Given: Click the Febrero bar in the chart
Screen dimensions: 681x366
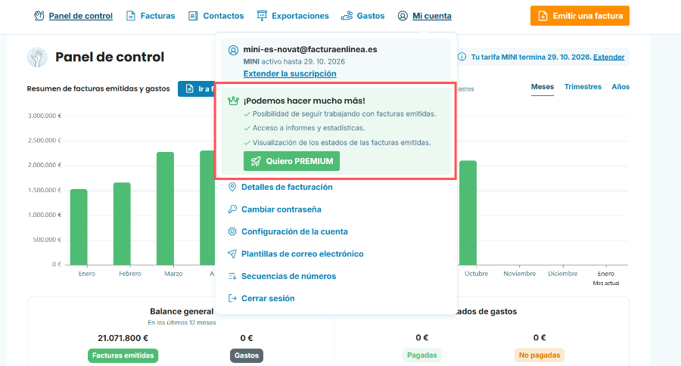Looking at the screenshot, I should (x=122, y=224).
